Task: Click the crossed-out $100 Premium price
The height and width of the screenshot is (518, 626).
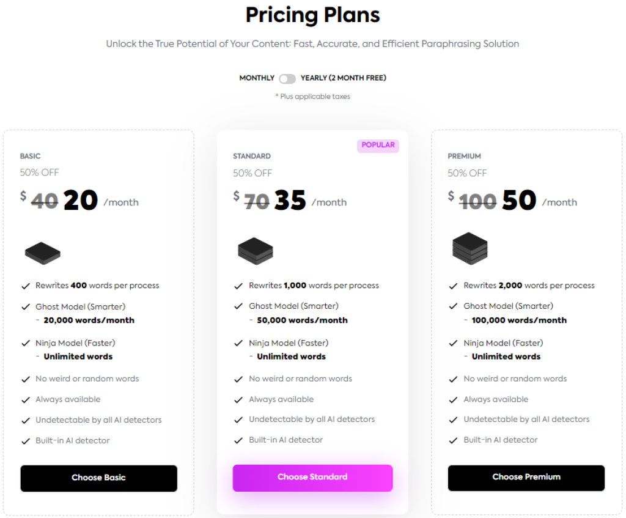Action: coord(478,200)
